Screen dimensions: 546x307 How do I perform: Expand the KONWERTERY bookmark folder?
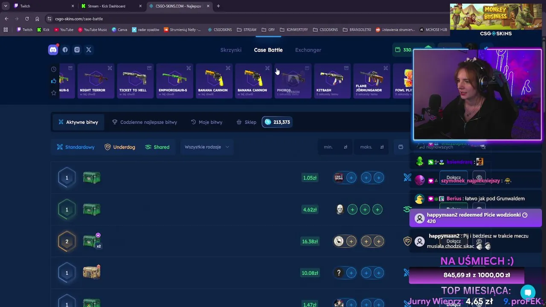point(294,30)
